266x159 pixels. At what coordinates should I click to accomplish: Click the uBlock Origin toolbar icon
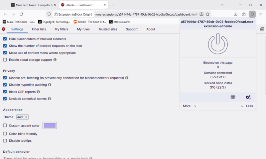pyautogui.click(x=252, y=14)
